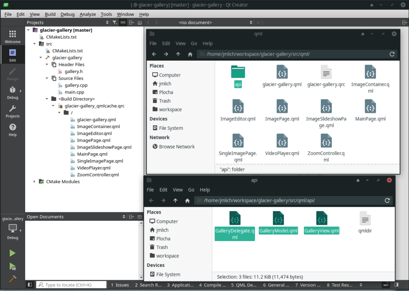Viewport: 409px width, 291px height.
Task: Toggle synchronize with editor link icon
Action: click(123, 22)
